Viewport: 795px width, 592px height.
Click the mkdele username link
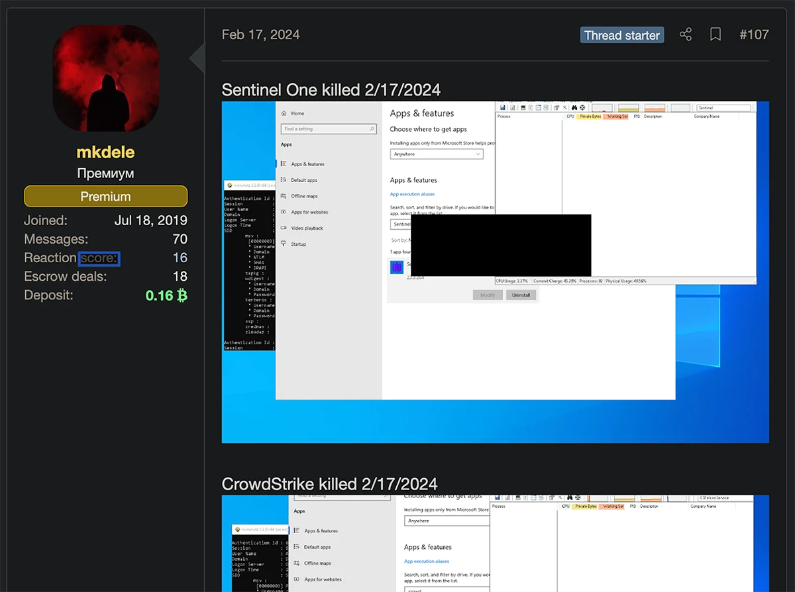coord(105,152)
